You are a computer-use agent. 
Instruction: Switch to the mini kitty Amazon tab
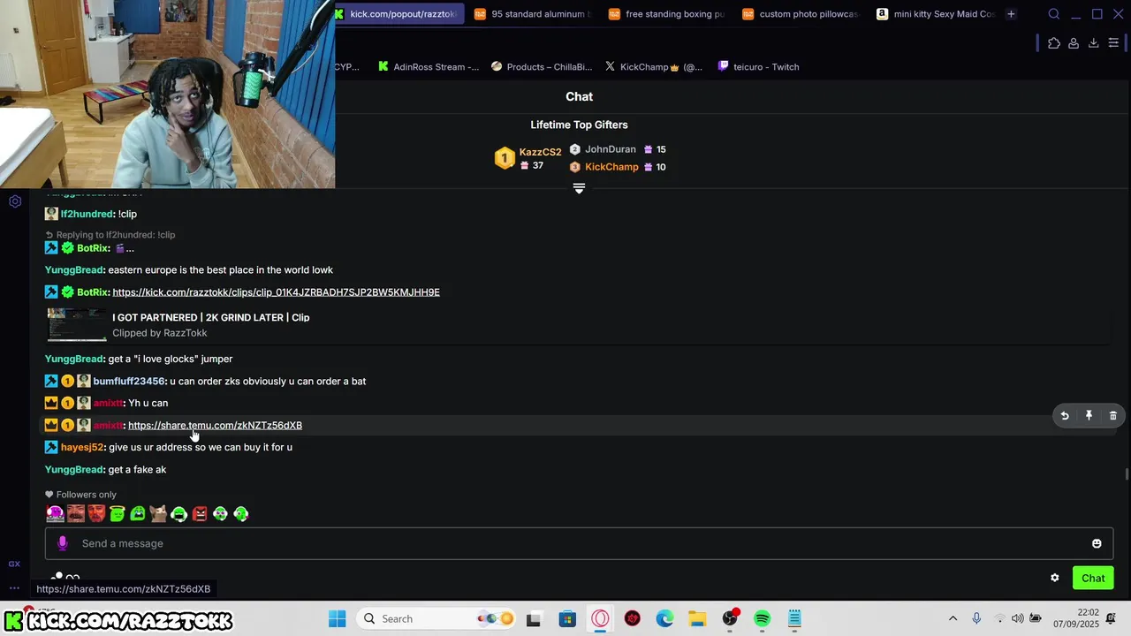[x=935, y=14]
